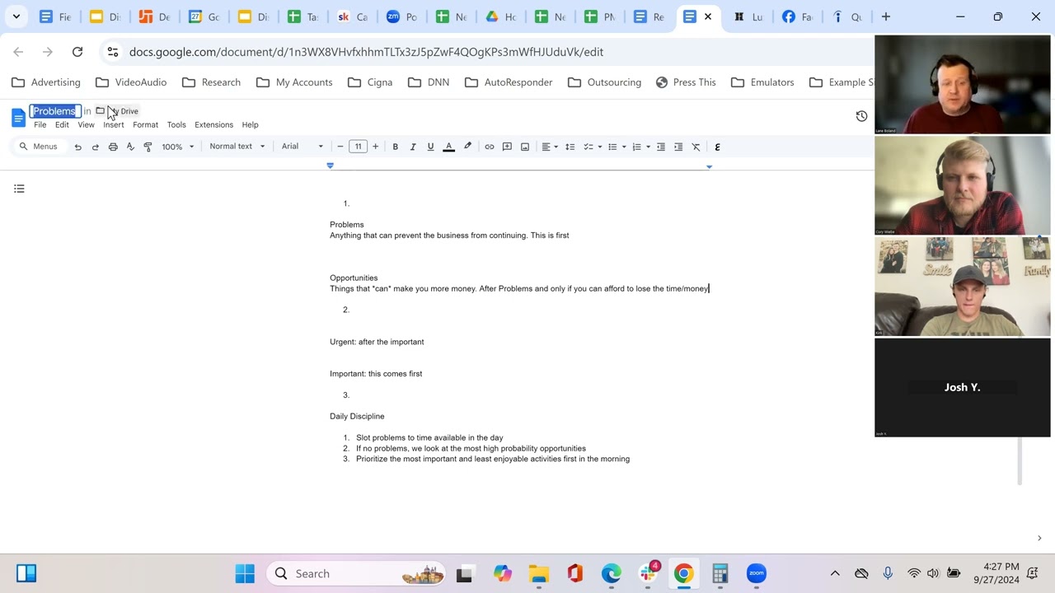1055x593 pixels.
Task: Open the Insert menu
Action: [x=114, y=124]
